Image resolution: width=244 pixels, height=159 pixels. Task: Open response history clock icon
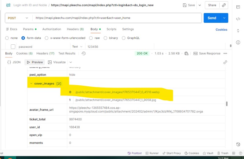pyautogui.click(x=84, y=54)
